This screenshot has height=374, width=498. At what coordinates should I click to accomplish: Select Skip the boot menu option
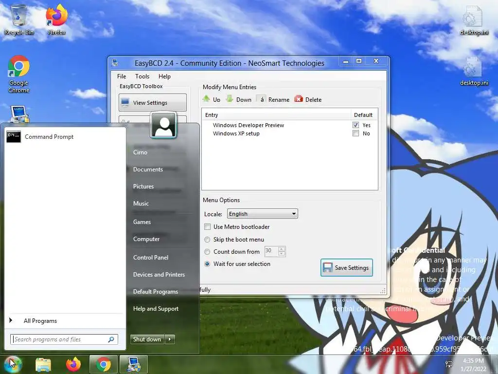pos(207,240)
